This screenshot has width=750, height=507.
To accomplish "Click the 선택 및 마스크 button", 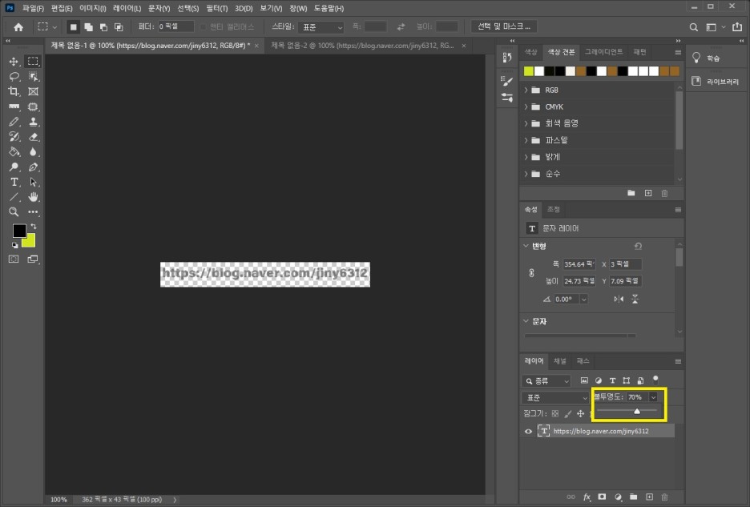I will [504, 26].
